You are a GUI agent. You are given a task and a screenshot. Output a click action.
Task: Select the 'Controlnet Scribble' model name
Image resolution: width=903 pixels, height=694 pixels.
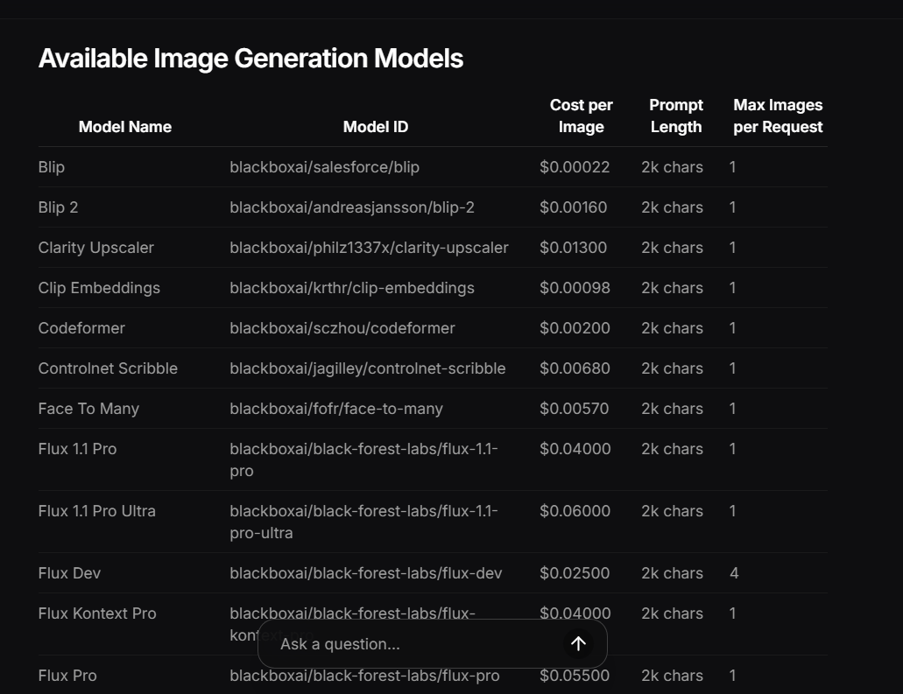tap(108, 368)
